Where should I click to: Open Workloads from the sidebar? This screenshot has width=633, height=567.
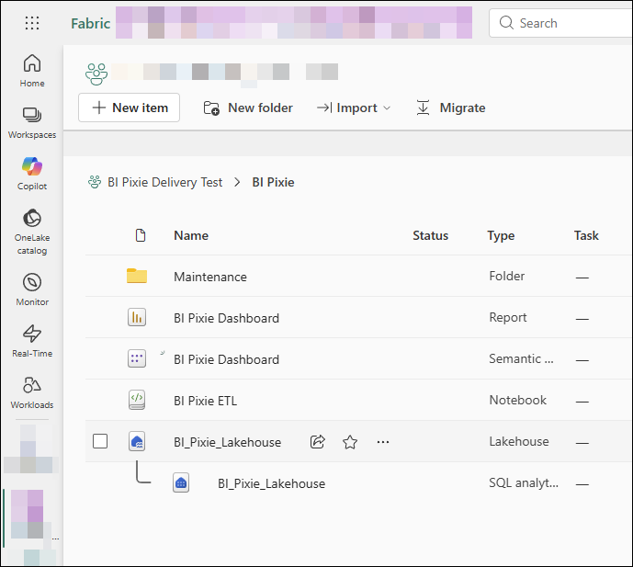tap(32, 392)
